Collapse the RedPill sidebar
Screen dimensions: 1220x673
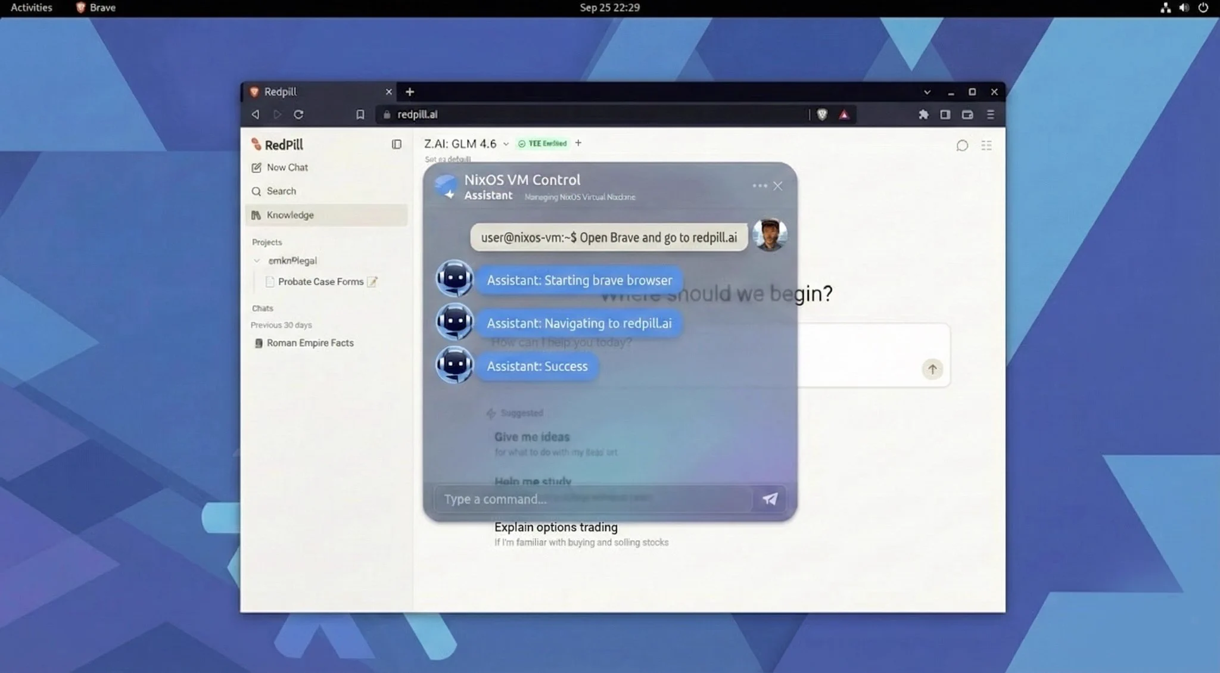397,144
